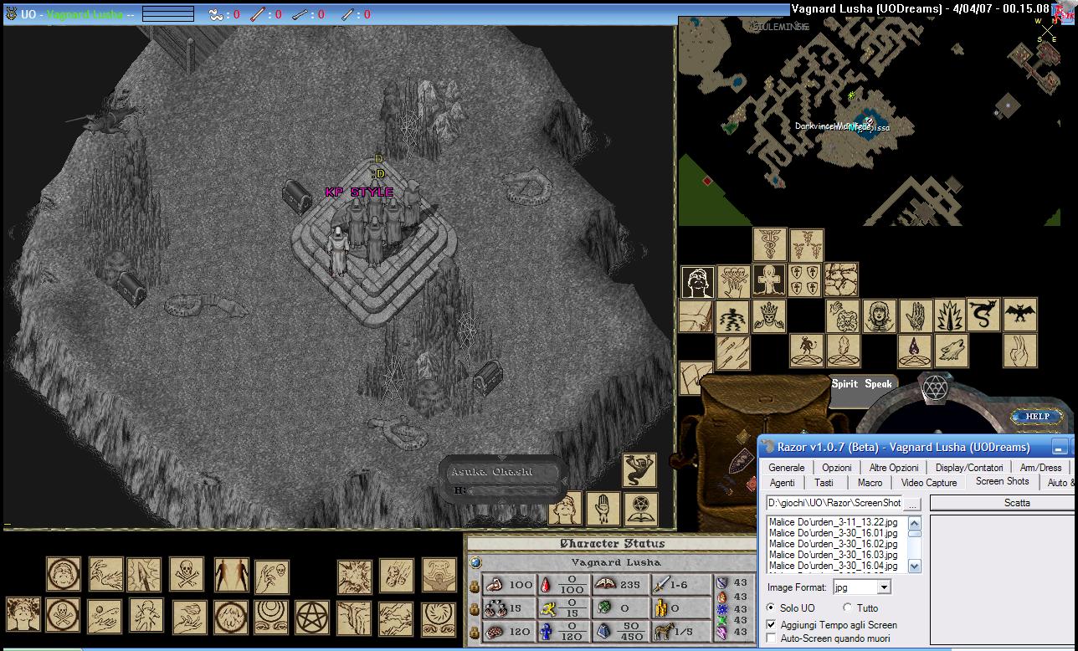Cast the demon in pentagram summon icon
This screenshot has height=651, width=1078.
click(x=808, y=351)
